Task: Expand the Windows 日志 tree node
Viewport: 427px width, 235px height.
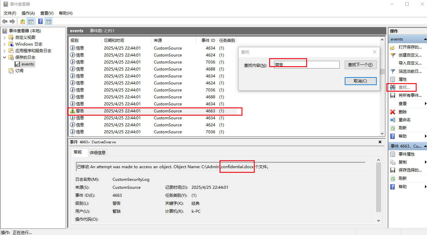Action: (5, 44)
